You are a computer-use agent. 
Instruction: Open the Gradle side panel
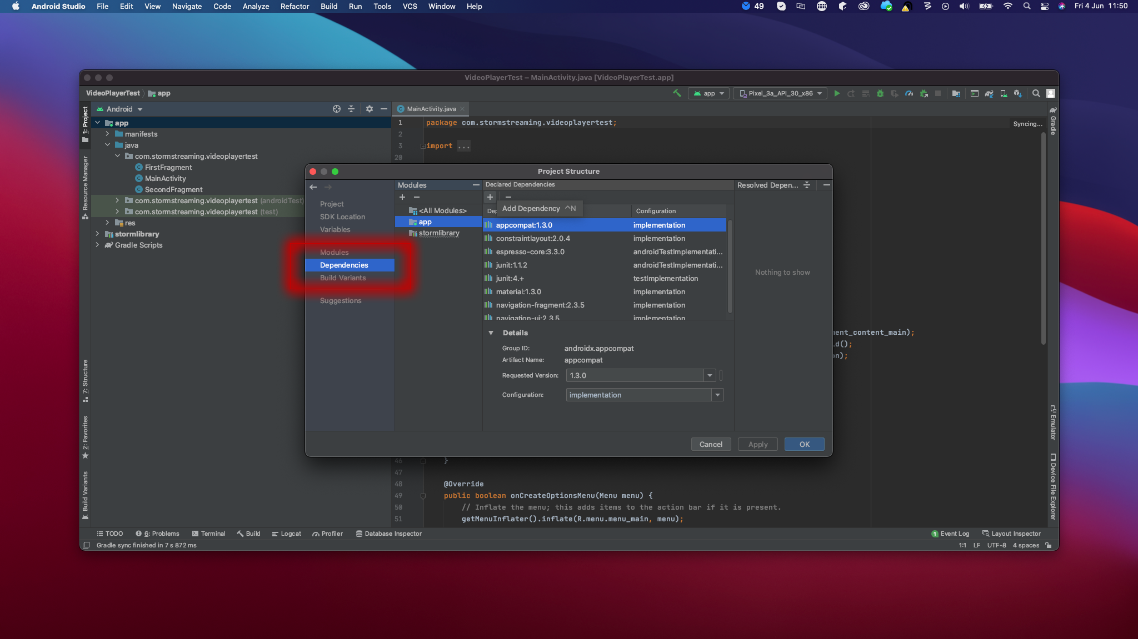[x=1052, y=121]
